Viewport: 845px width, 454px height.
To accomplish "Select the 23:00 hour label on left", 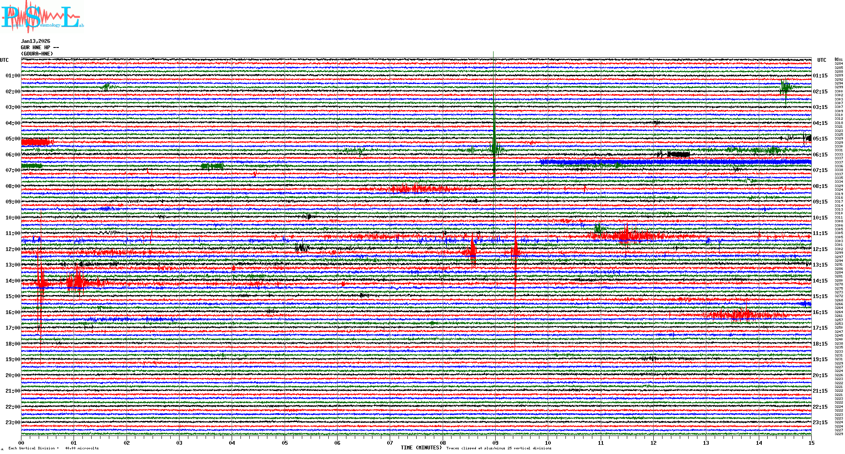I will [13, 422].
